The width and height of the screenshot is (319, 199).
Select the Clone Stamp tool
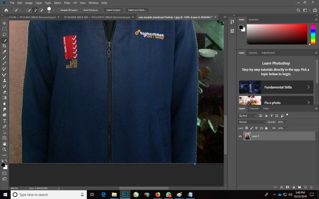tap(4, 81)
